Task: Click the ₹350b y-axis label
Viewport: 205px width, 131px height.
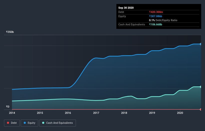Action: (x=10, y=32)
